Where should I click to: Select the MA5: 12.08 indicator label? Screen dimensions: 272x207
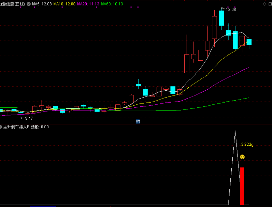point(42,4)
